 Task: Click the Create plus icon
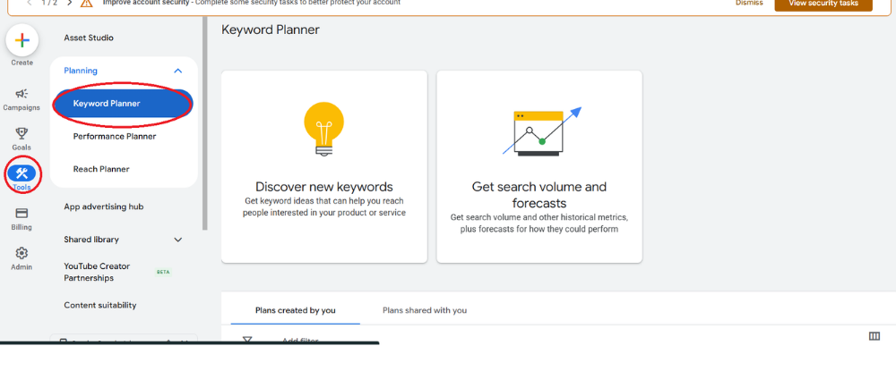point(22,40)
